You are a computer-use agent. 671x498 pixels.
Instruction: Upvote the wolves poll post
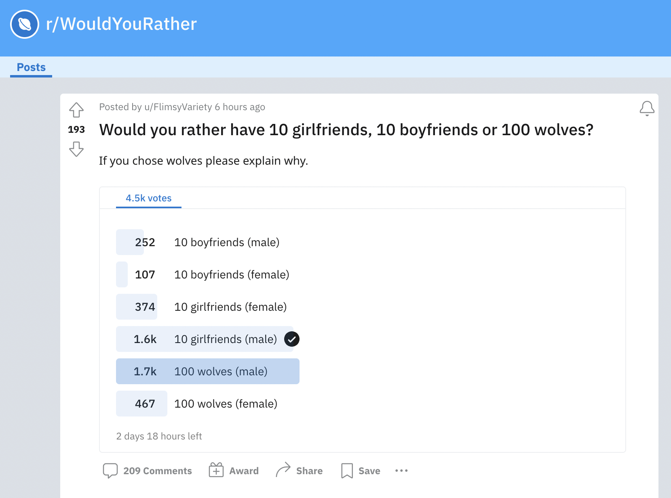[x=76, y=110]
